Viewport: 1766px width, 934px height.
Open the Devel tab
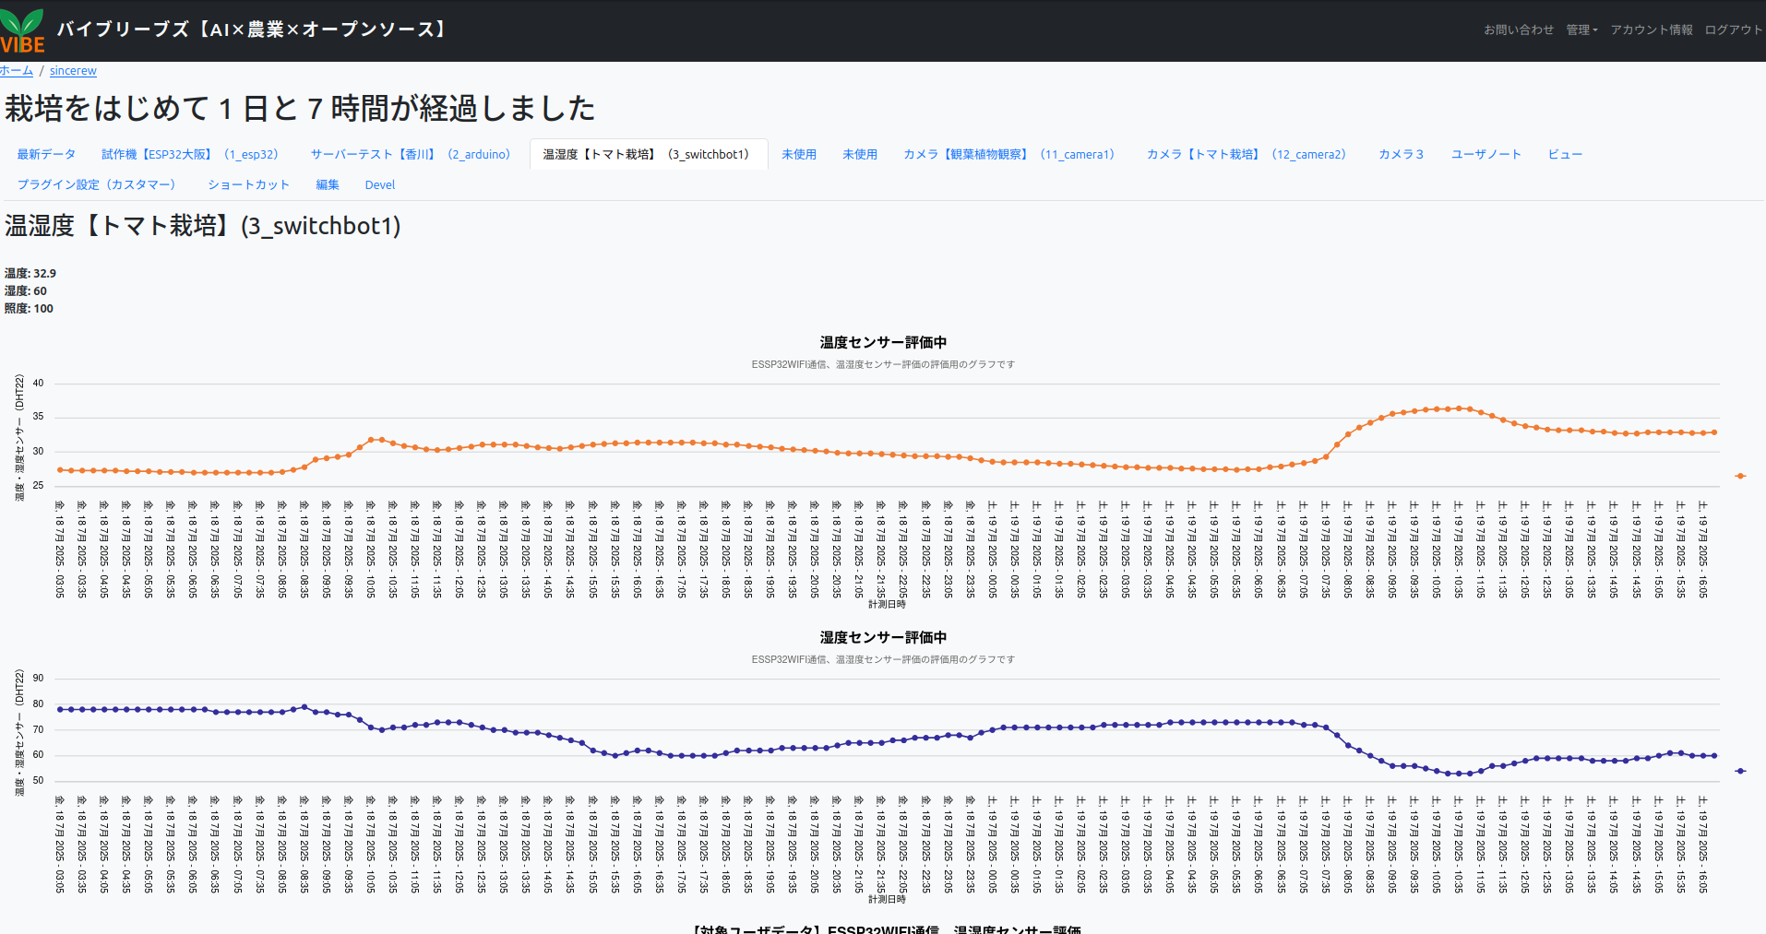tap(379, 184)
